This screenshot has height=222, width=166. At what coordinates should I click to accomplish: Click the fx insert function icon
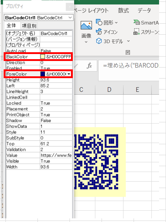click(x=89, y=66)
